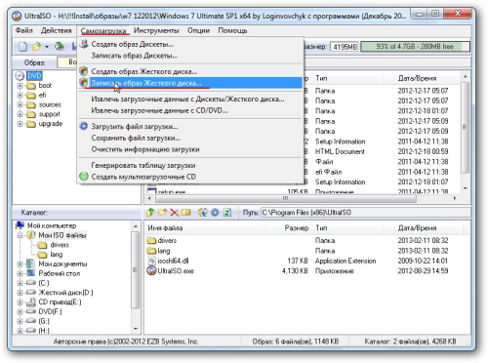Select Мой компьютер in catalog tree

pyautogui.click(x=52, y=225)
